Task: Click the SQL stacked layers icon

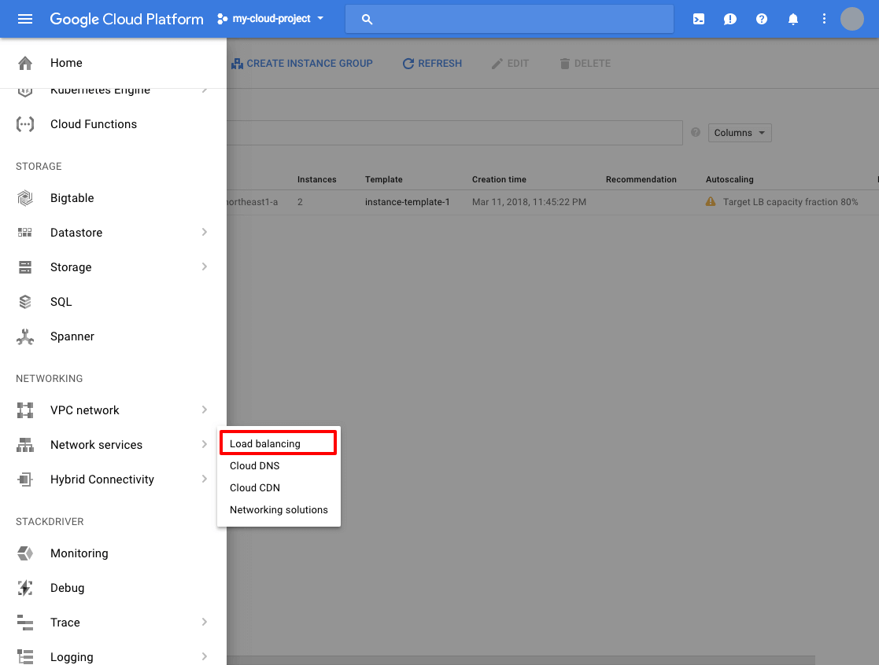Action: click(x=25, y=302)
